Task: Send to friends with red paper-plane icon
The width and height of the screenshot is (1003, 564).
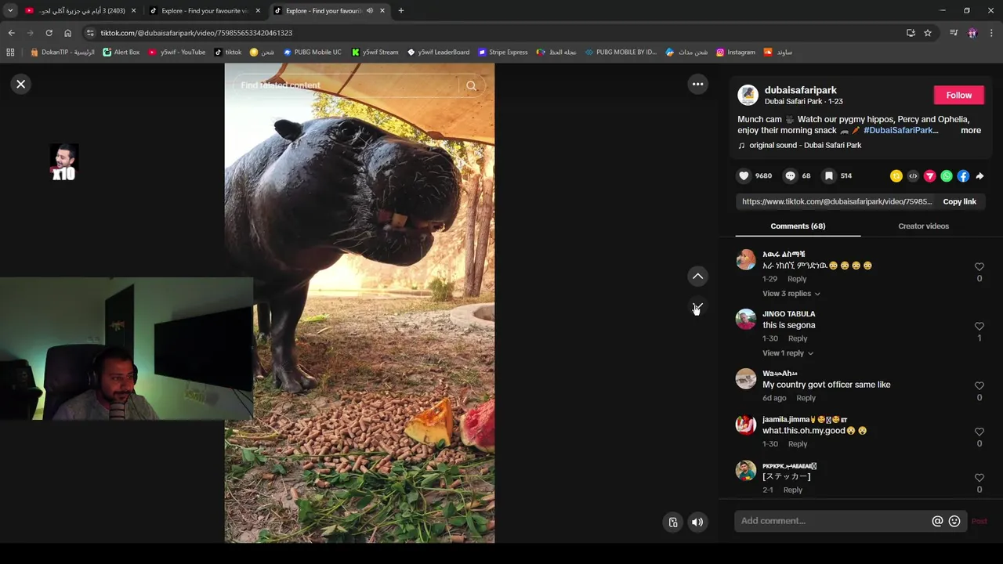Action: coord(929,176)
